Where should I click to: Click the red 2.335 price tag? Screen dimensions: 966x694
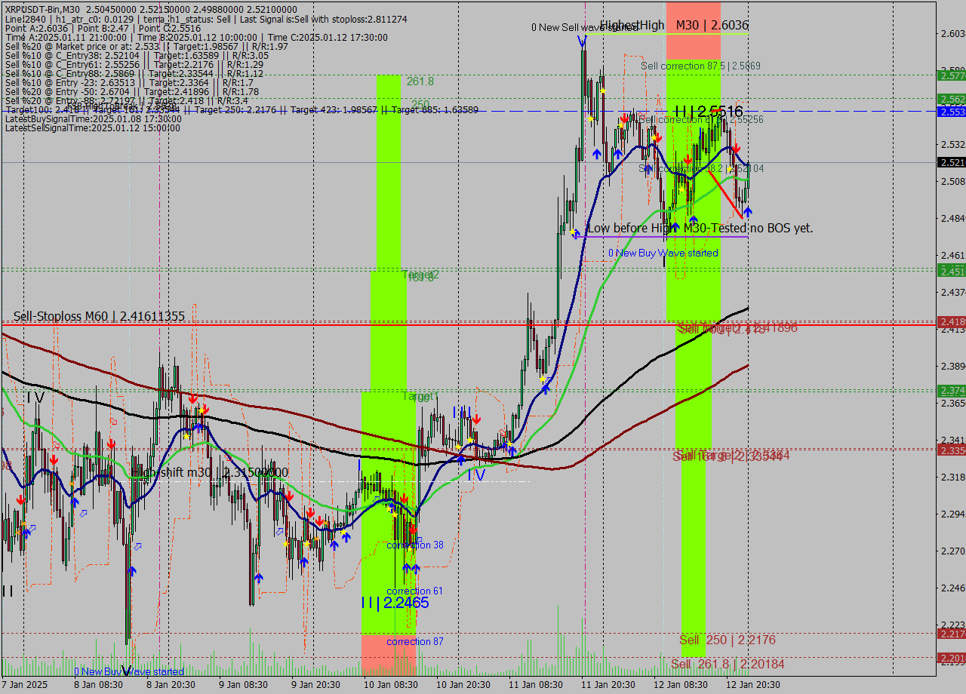pyautogui.click(x=952, y=450)
